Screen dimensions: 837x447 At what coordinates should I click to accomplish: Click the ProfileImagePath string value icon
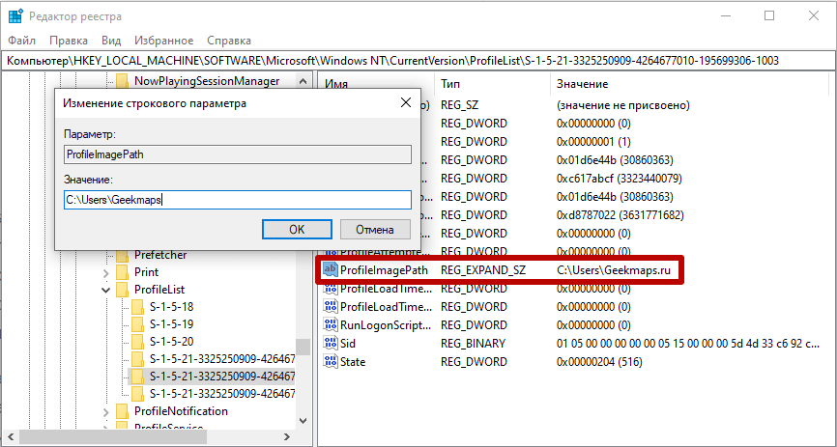(x=330, y=270)
